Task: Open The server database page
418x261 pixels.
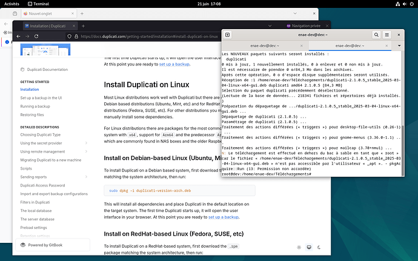Action: 38,219
